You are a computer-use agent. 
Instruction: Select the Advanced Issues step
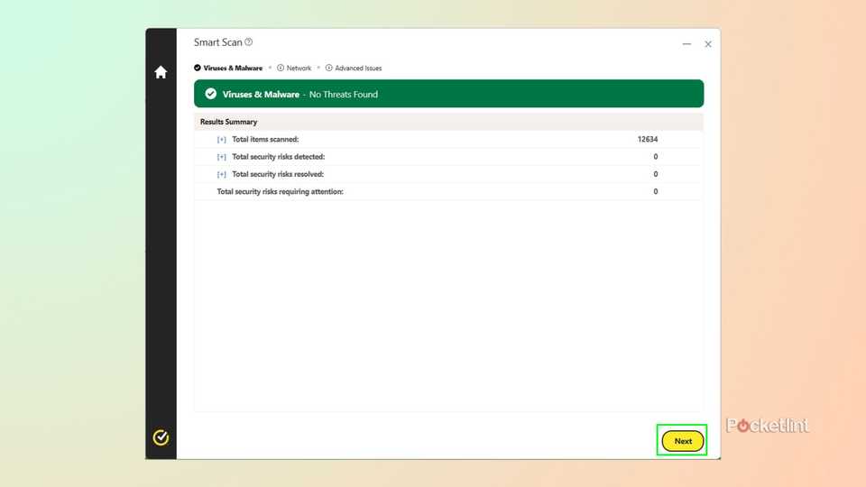[354, 68]
